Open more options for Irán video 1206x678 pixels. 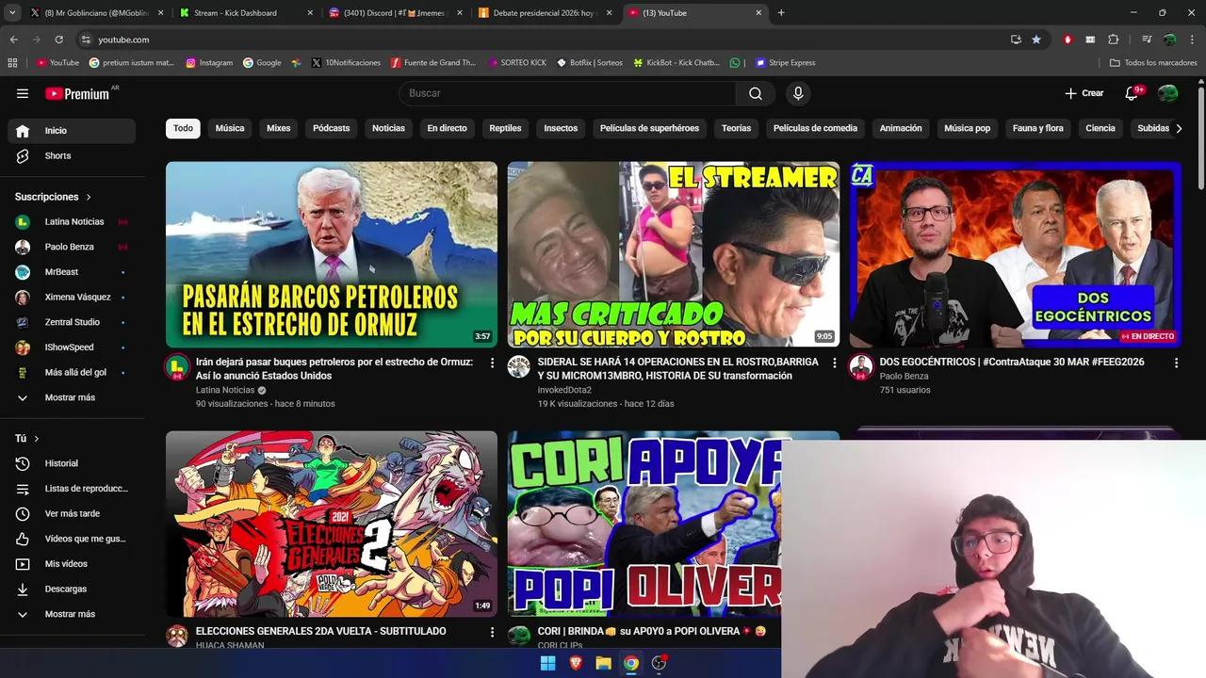click(x=492, y=363)
